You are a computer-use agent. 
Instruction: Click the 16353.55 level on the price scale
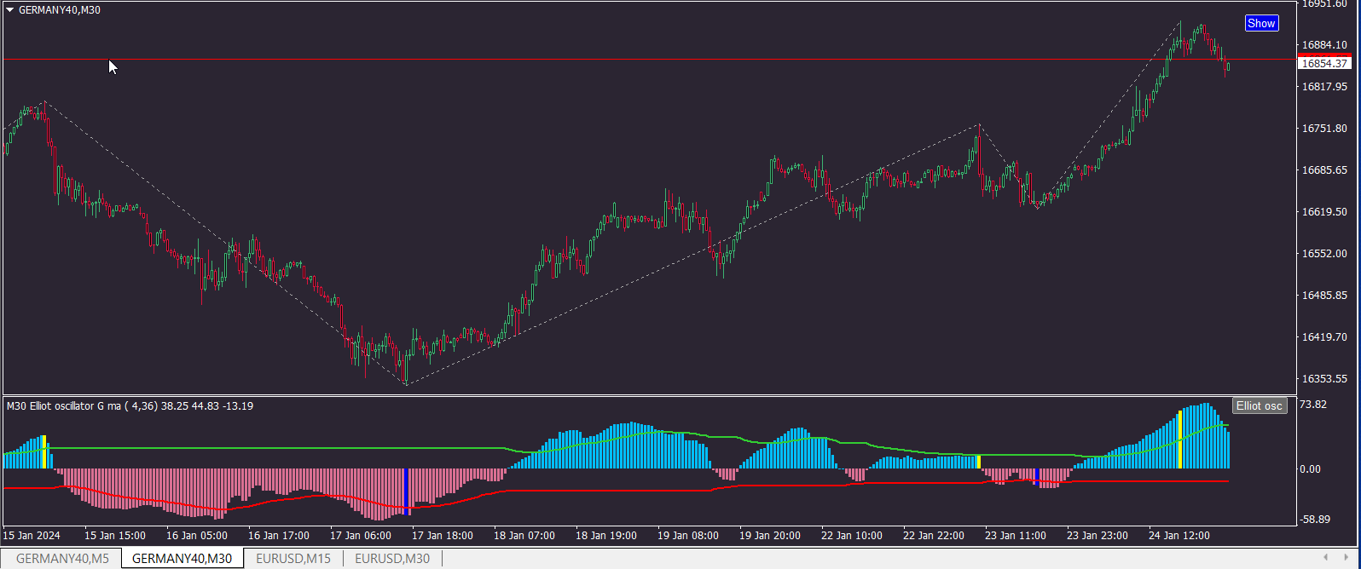(1324, 379)
